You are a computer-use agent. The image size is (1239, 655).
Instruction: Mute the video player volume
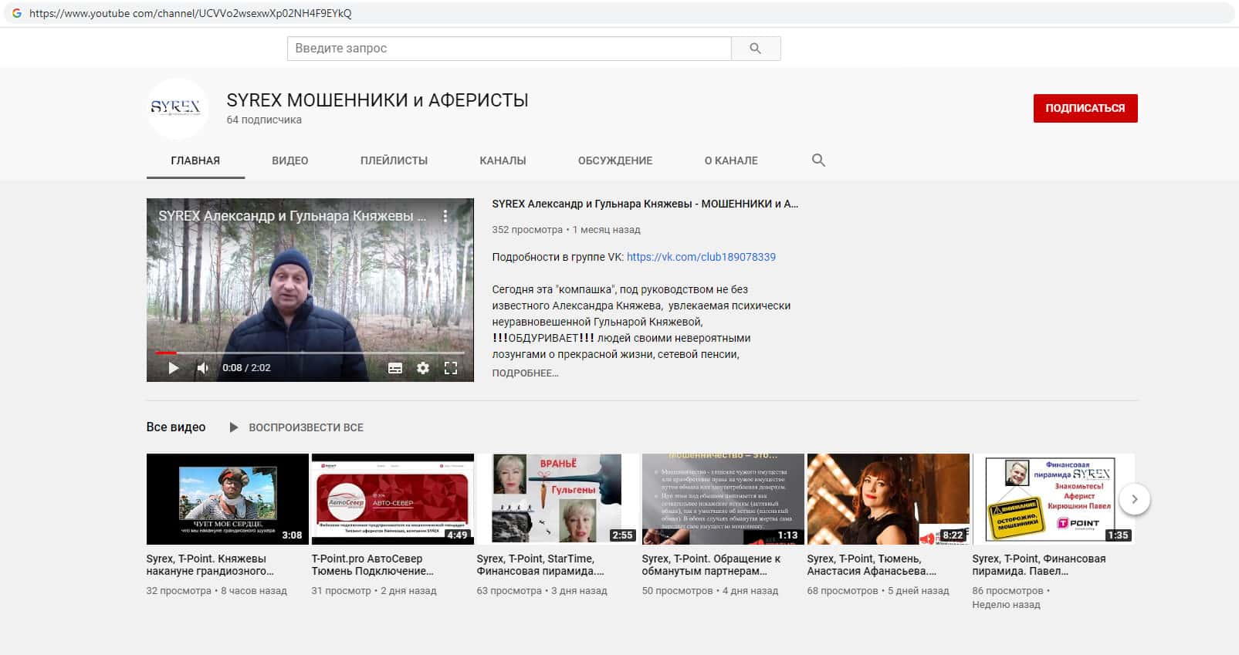click(203, 368)
